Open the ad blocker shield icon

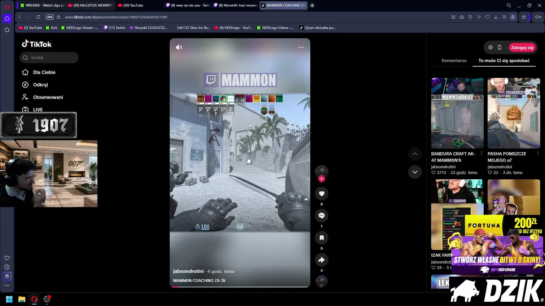click(470, 17)
